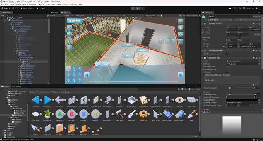The height and width of the screenshot is (141, 263).
Task: Select the doors_icon asset
Action: point(120,100)
